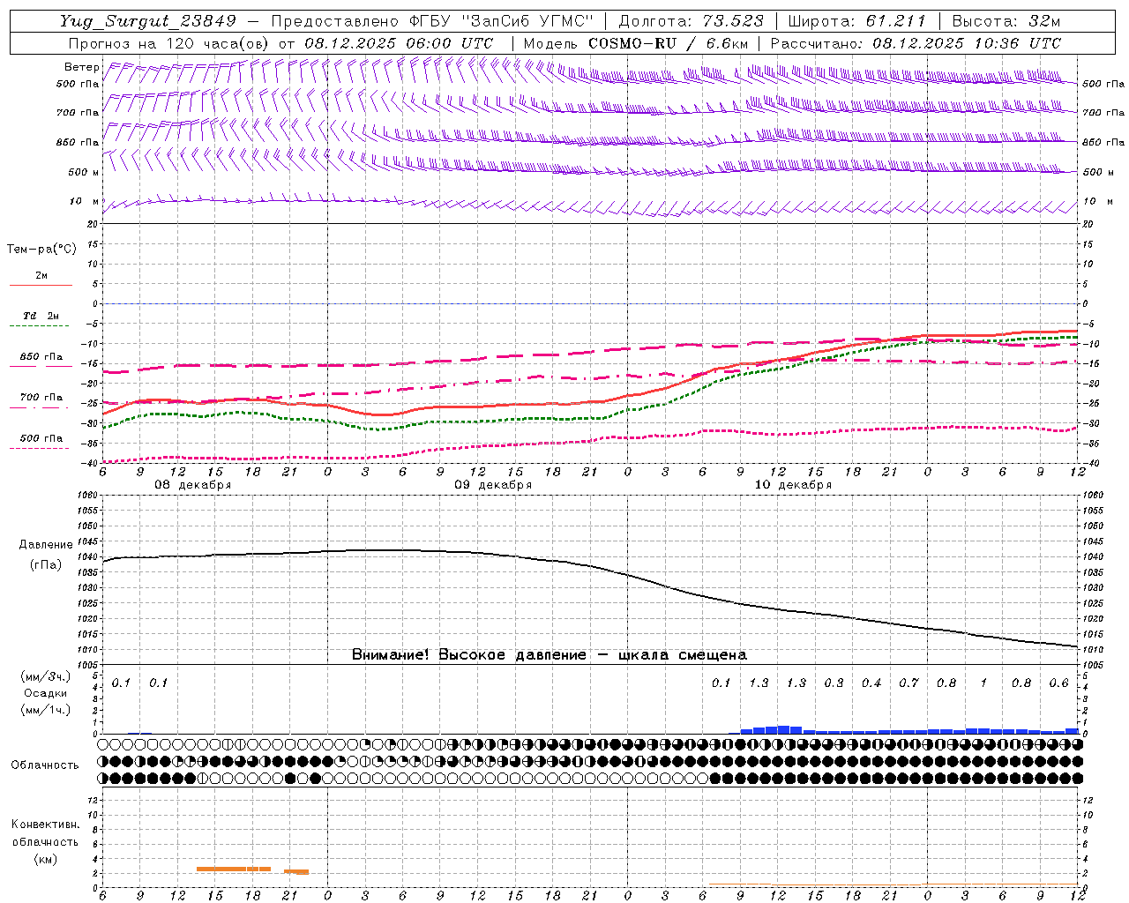Image resolution: width=1129 pixels, height=903 pixels.
Task: Click the 500 гПа entry in the temperature legend
Action: pyautogui.click(x=41, y=438)
